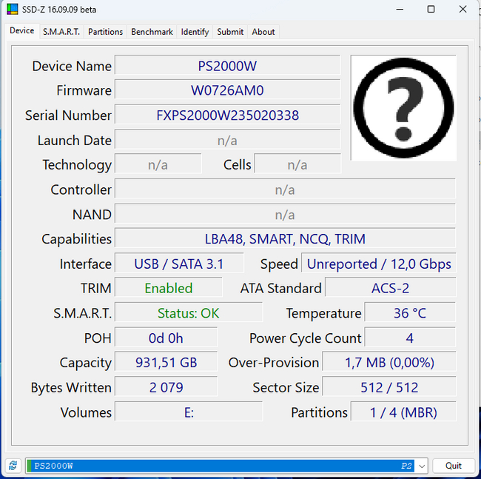
Task: Select the Benchmark tab
Action: (x=152, y=32)
